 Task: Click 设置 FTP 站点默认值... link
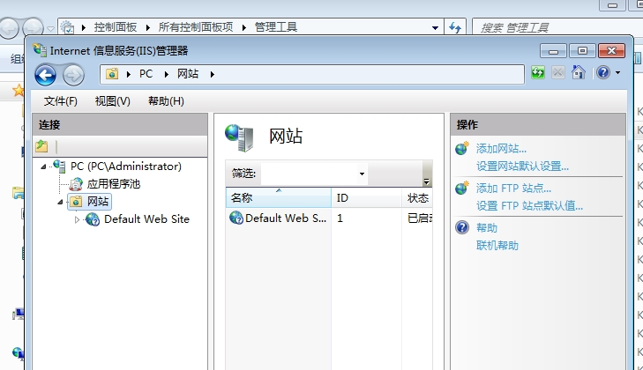[x=529, y=205]
